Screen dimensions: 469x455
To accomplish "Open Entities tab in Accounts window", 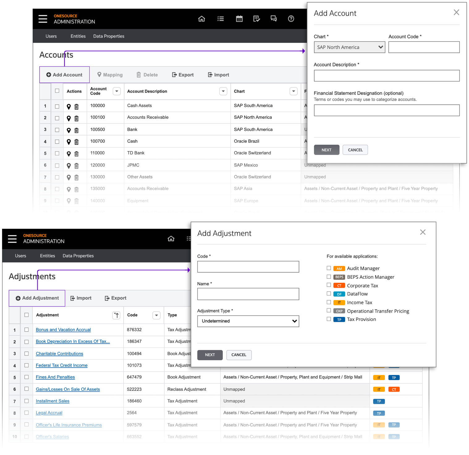I will [78, 36].
